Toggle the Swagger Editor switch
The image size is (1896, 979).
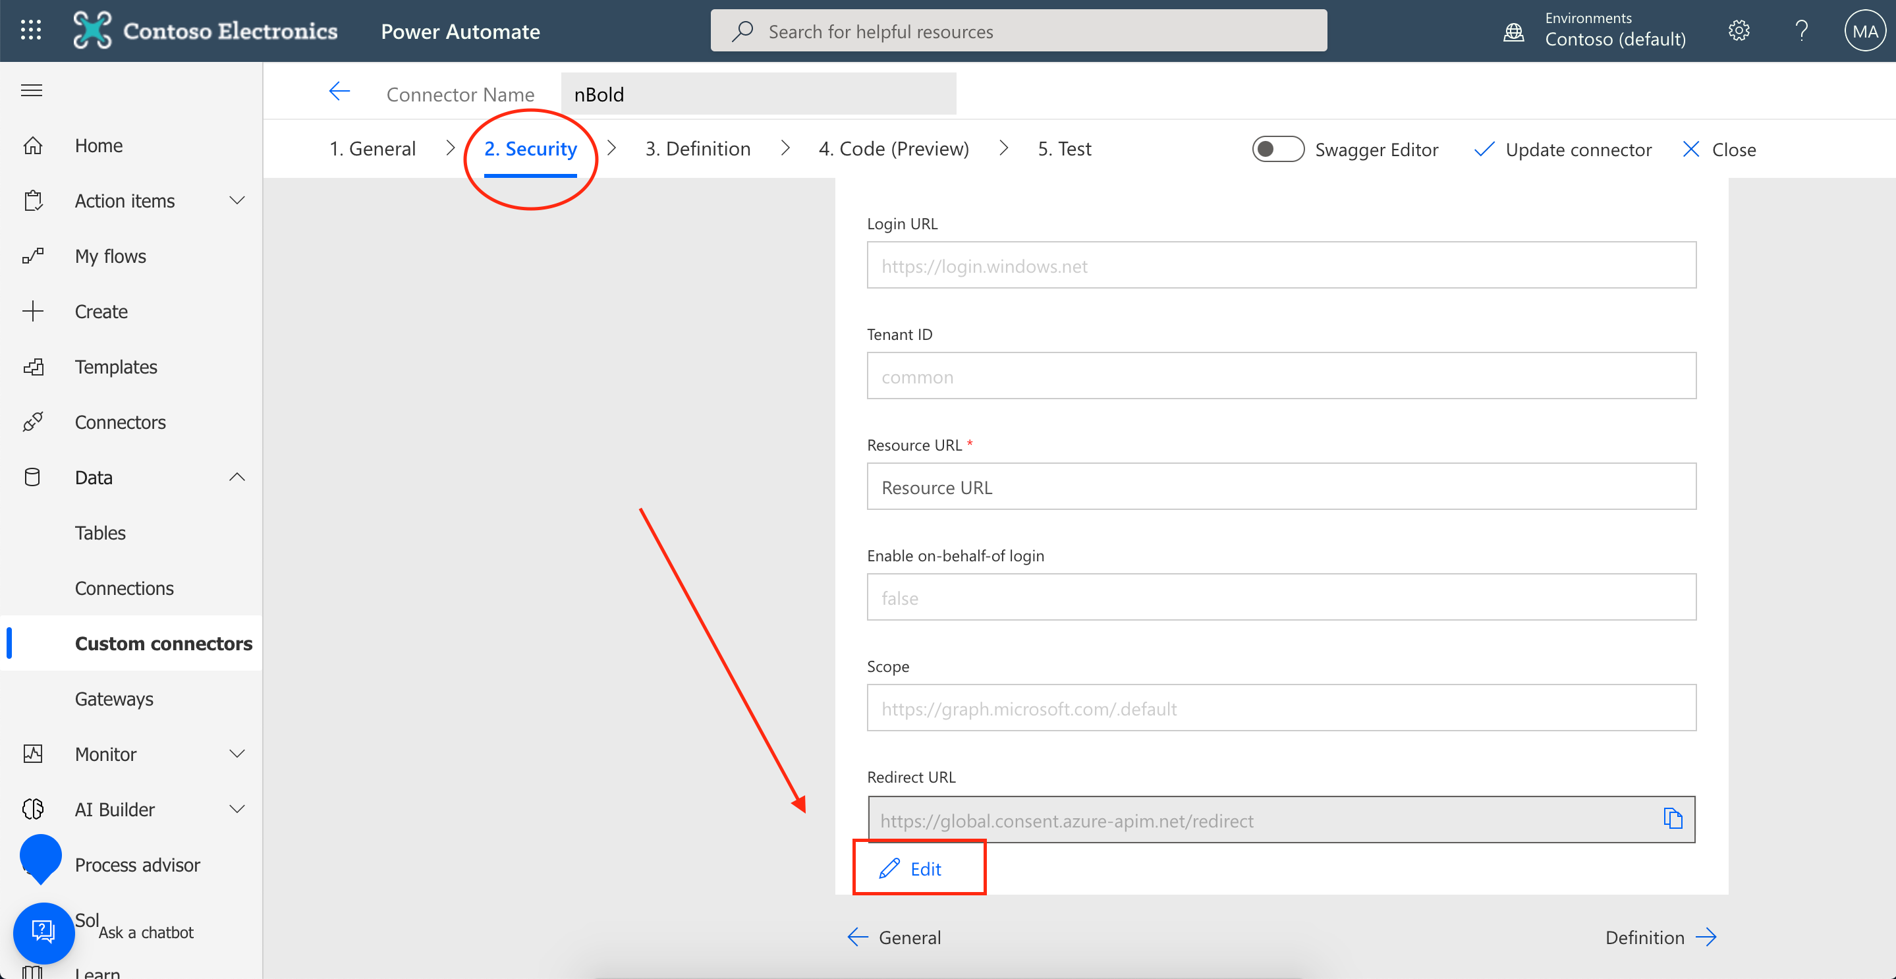[1278, 150]
